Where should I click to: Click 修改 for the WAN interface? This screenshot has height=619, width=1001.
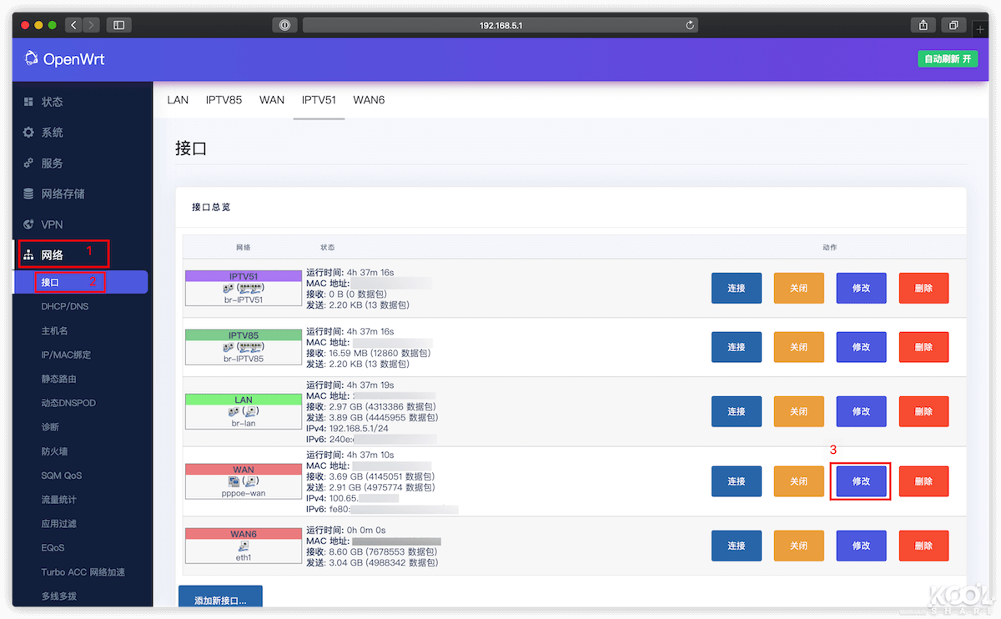(861, 481)
